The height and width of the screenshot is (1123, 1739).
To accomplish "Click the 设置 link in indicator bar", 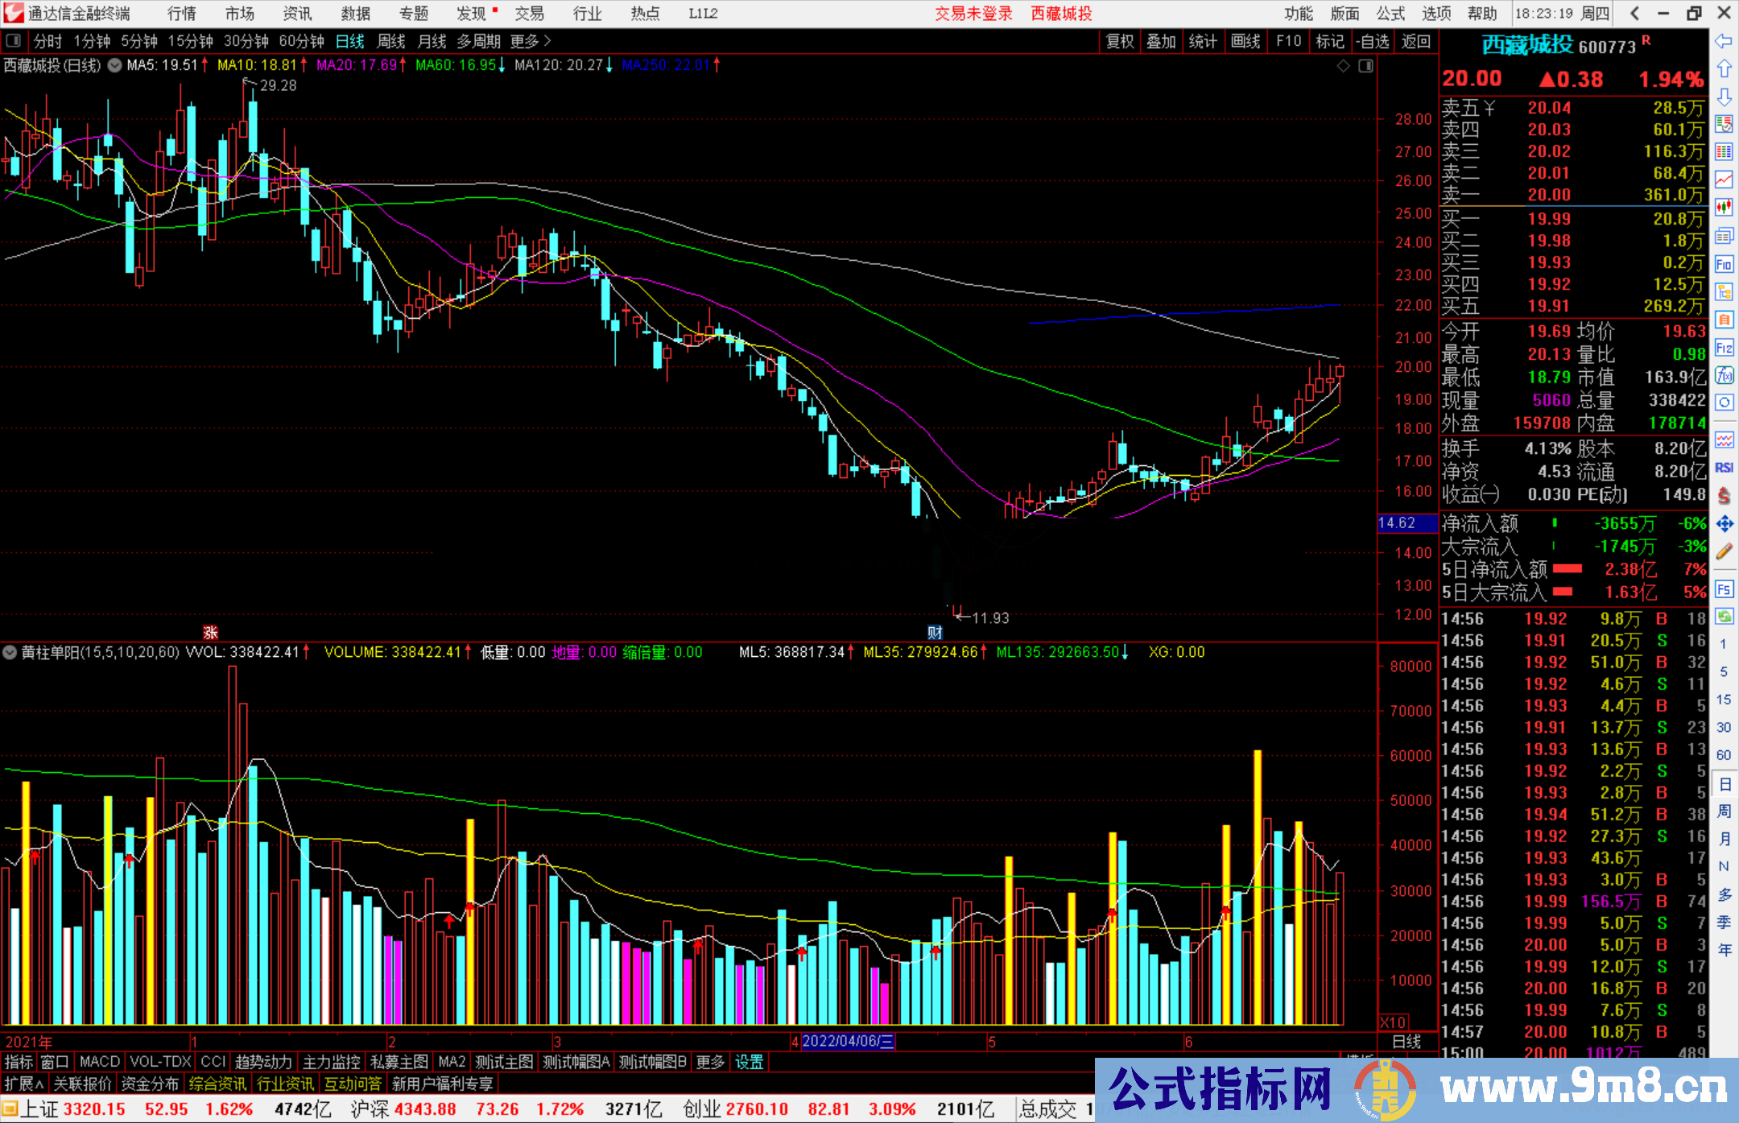I will point(749,1062).
